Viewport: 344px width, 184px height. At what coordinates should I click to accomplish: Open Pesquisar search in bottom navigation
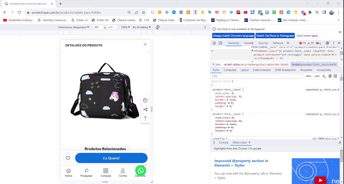pos(86,173)
